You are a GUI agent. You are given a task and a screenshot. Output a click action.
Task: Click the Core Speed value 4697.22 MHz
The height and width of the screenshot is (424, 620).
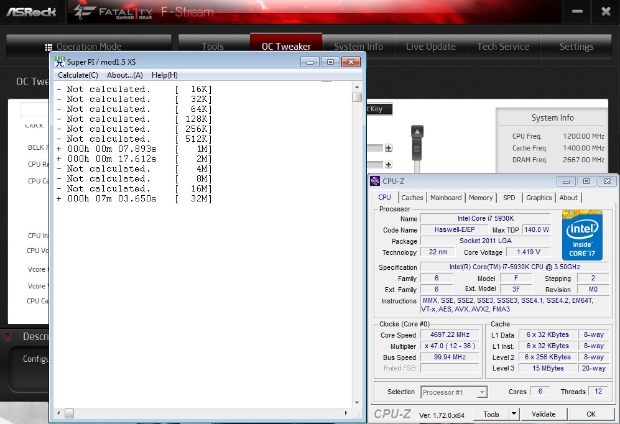[450, 334]
